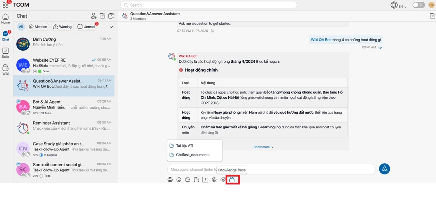
Task: Send the message with the blue send button
Action: 384,169
